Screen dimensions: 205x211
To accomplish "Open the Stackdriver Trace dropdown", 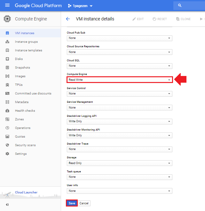I will click(x=119, y=149).
